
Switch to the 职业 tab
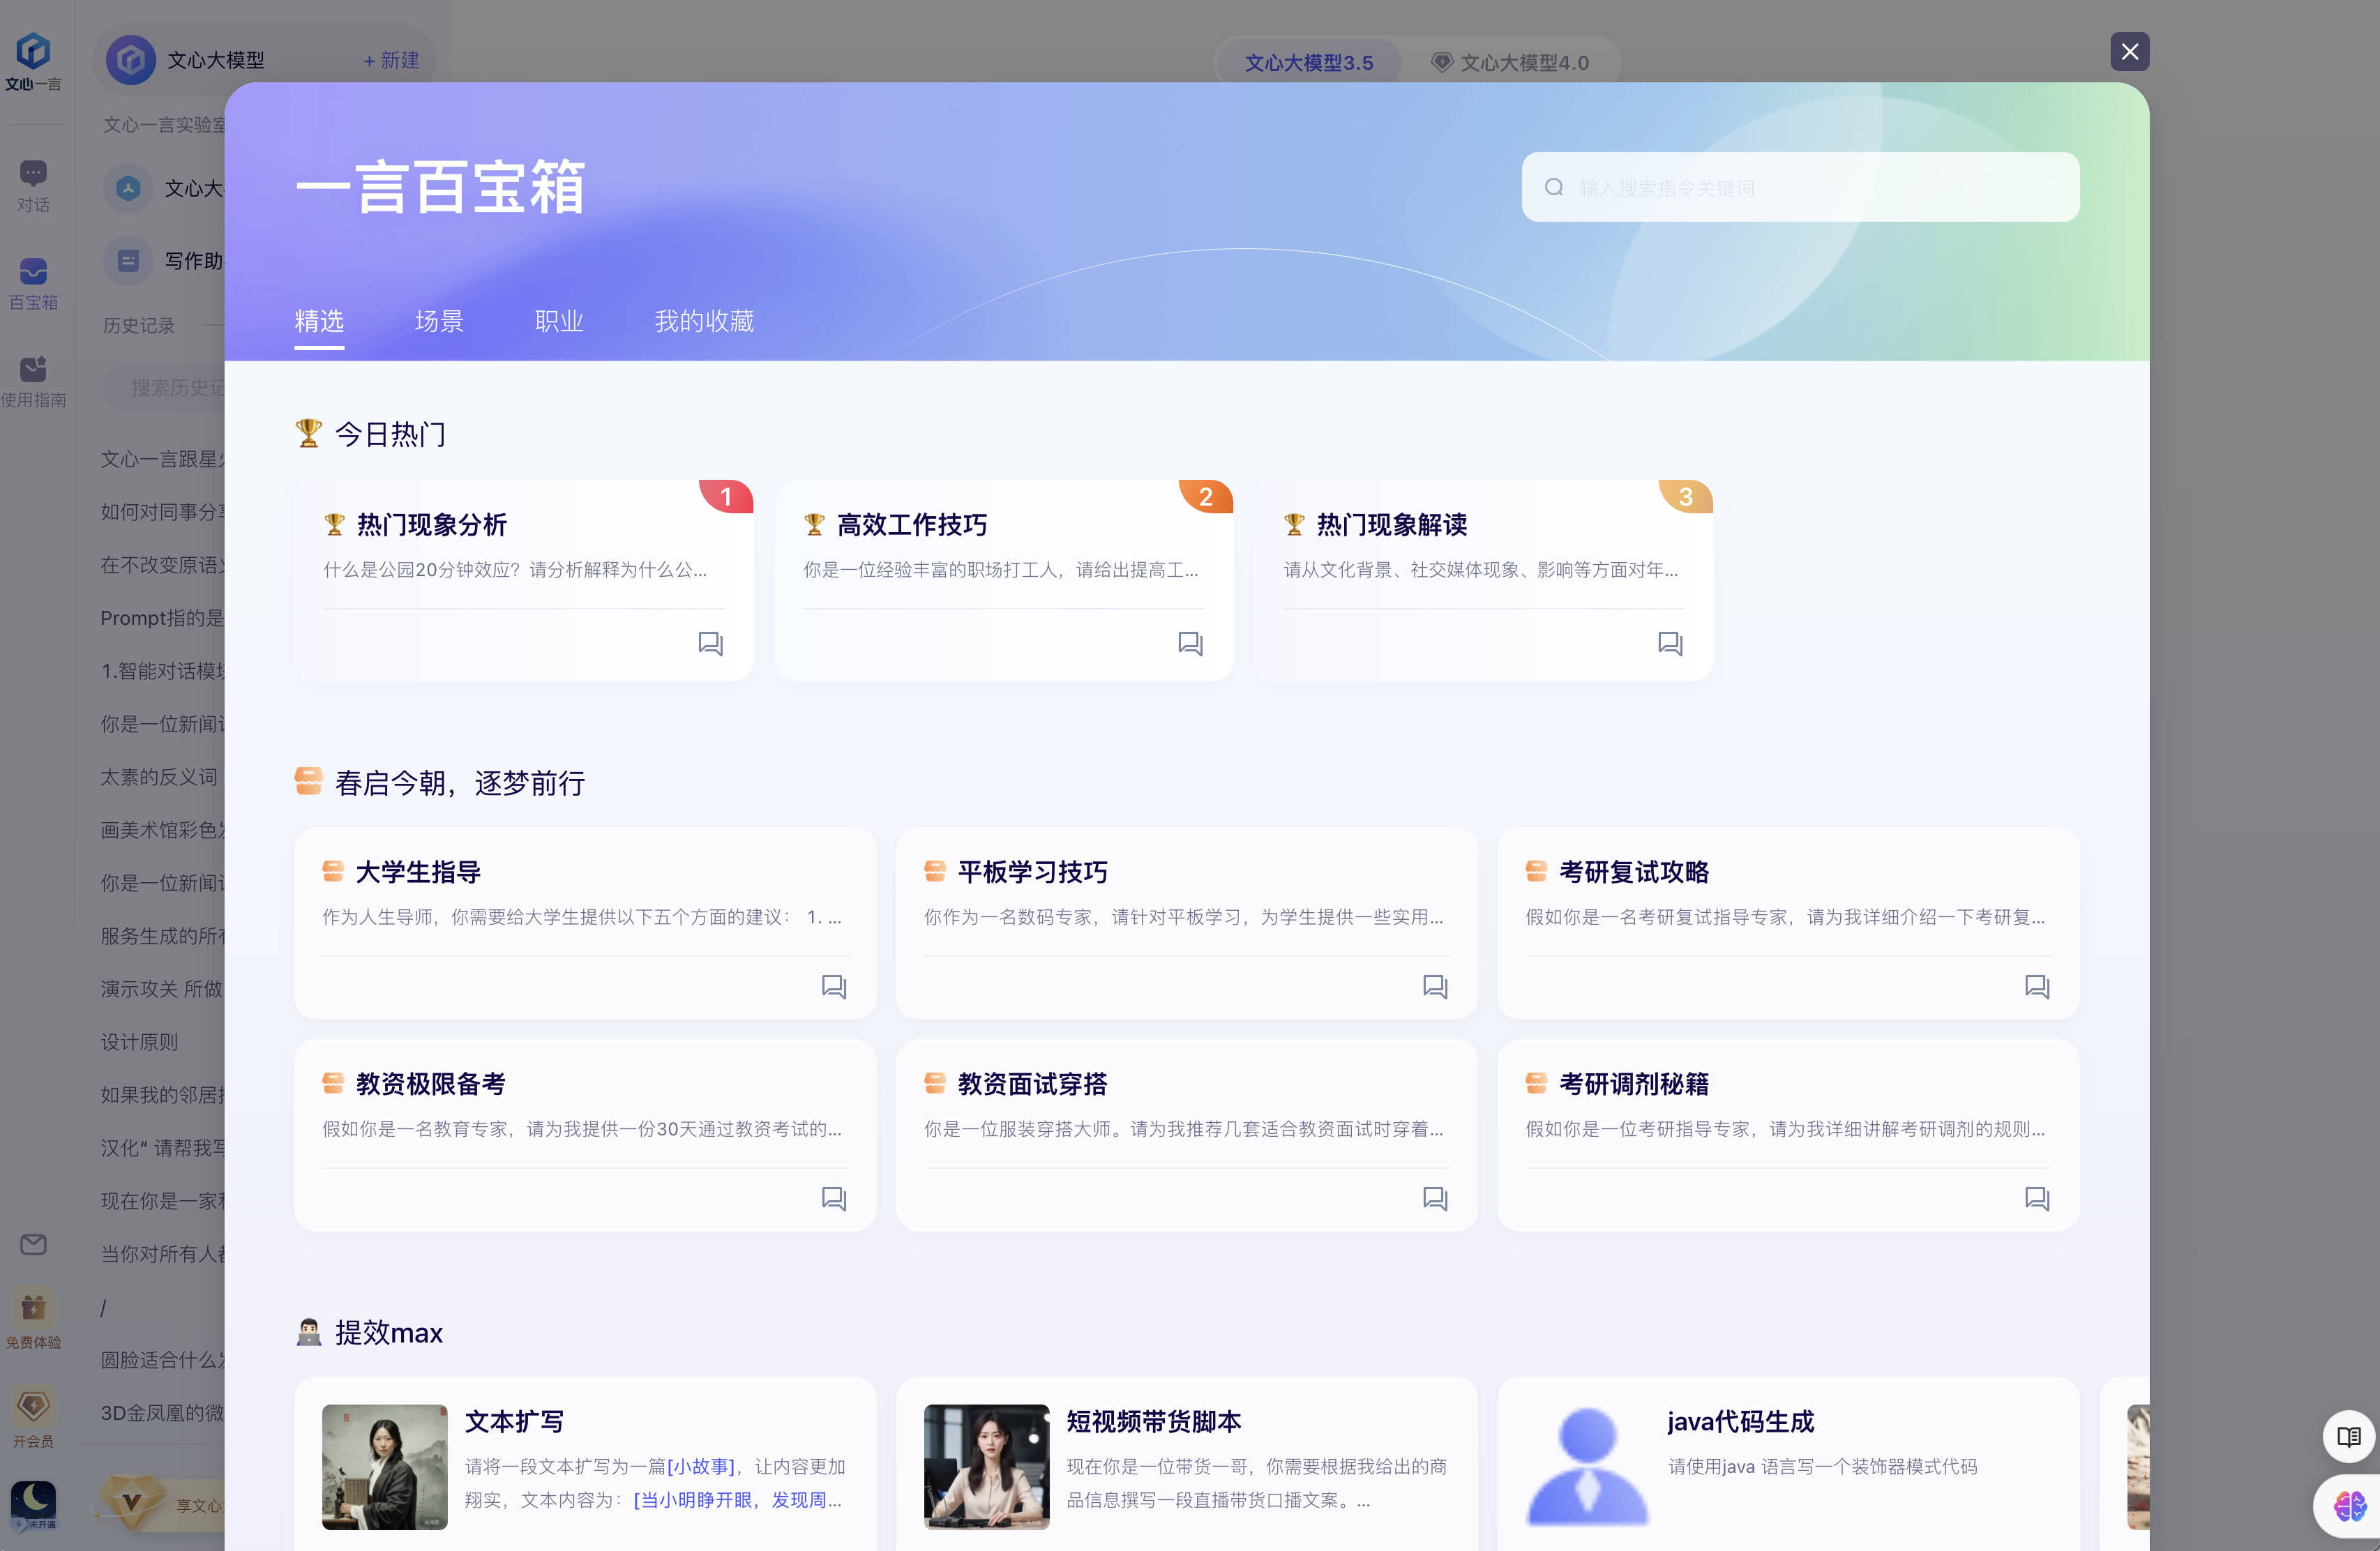tap(558, 321)
